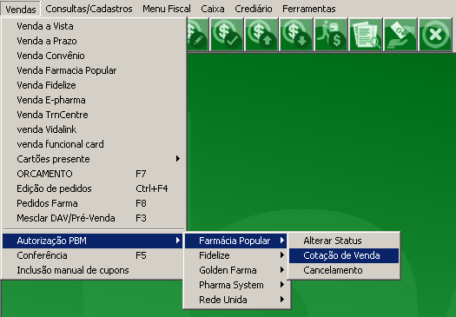Click the running delivery person icon
The width and height of the screenshot is (456, 317).
331,35
